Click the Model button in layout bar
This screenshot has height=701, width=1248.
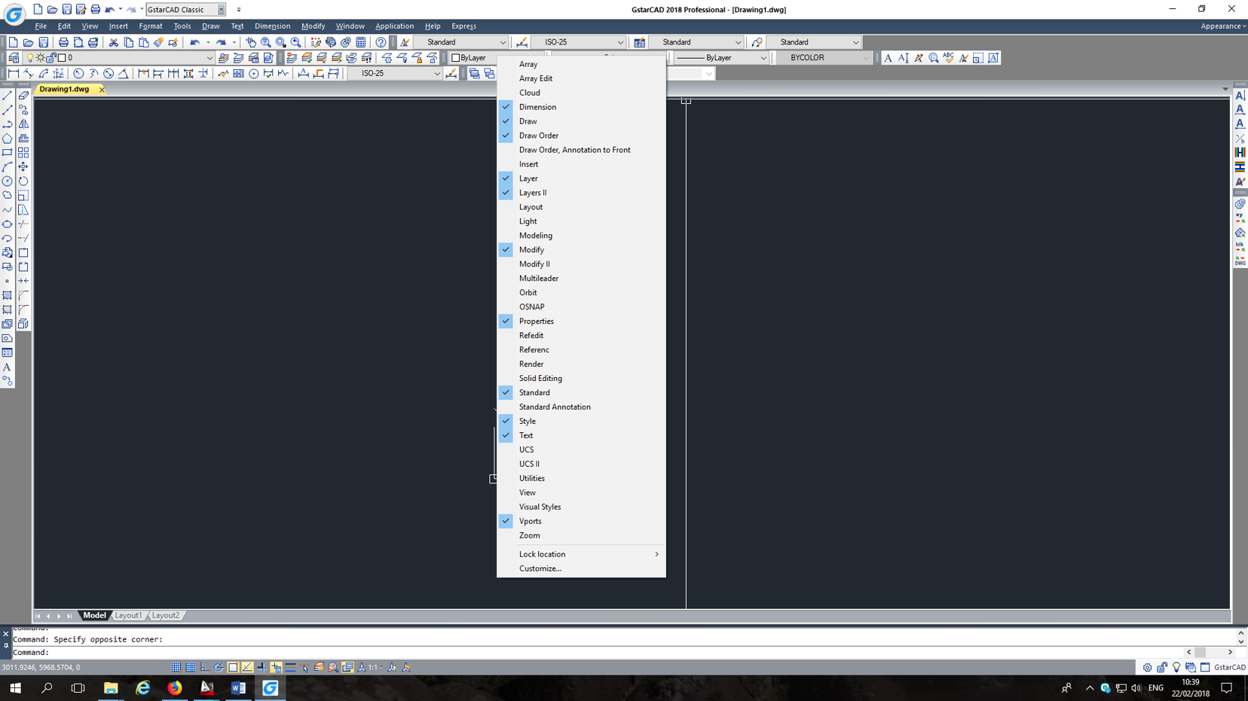click(x=94, y=615)
